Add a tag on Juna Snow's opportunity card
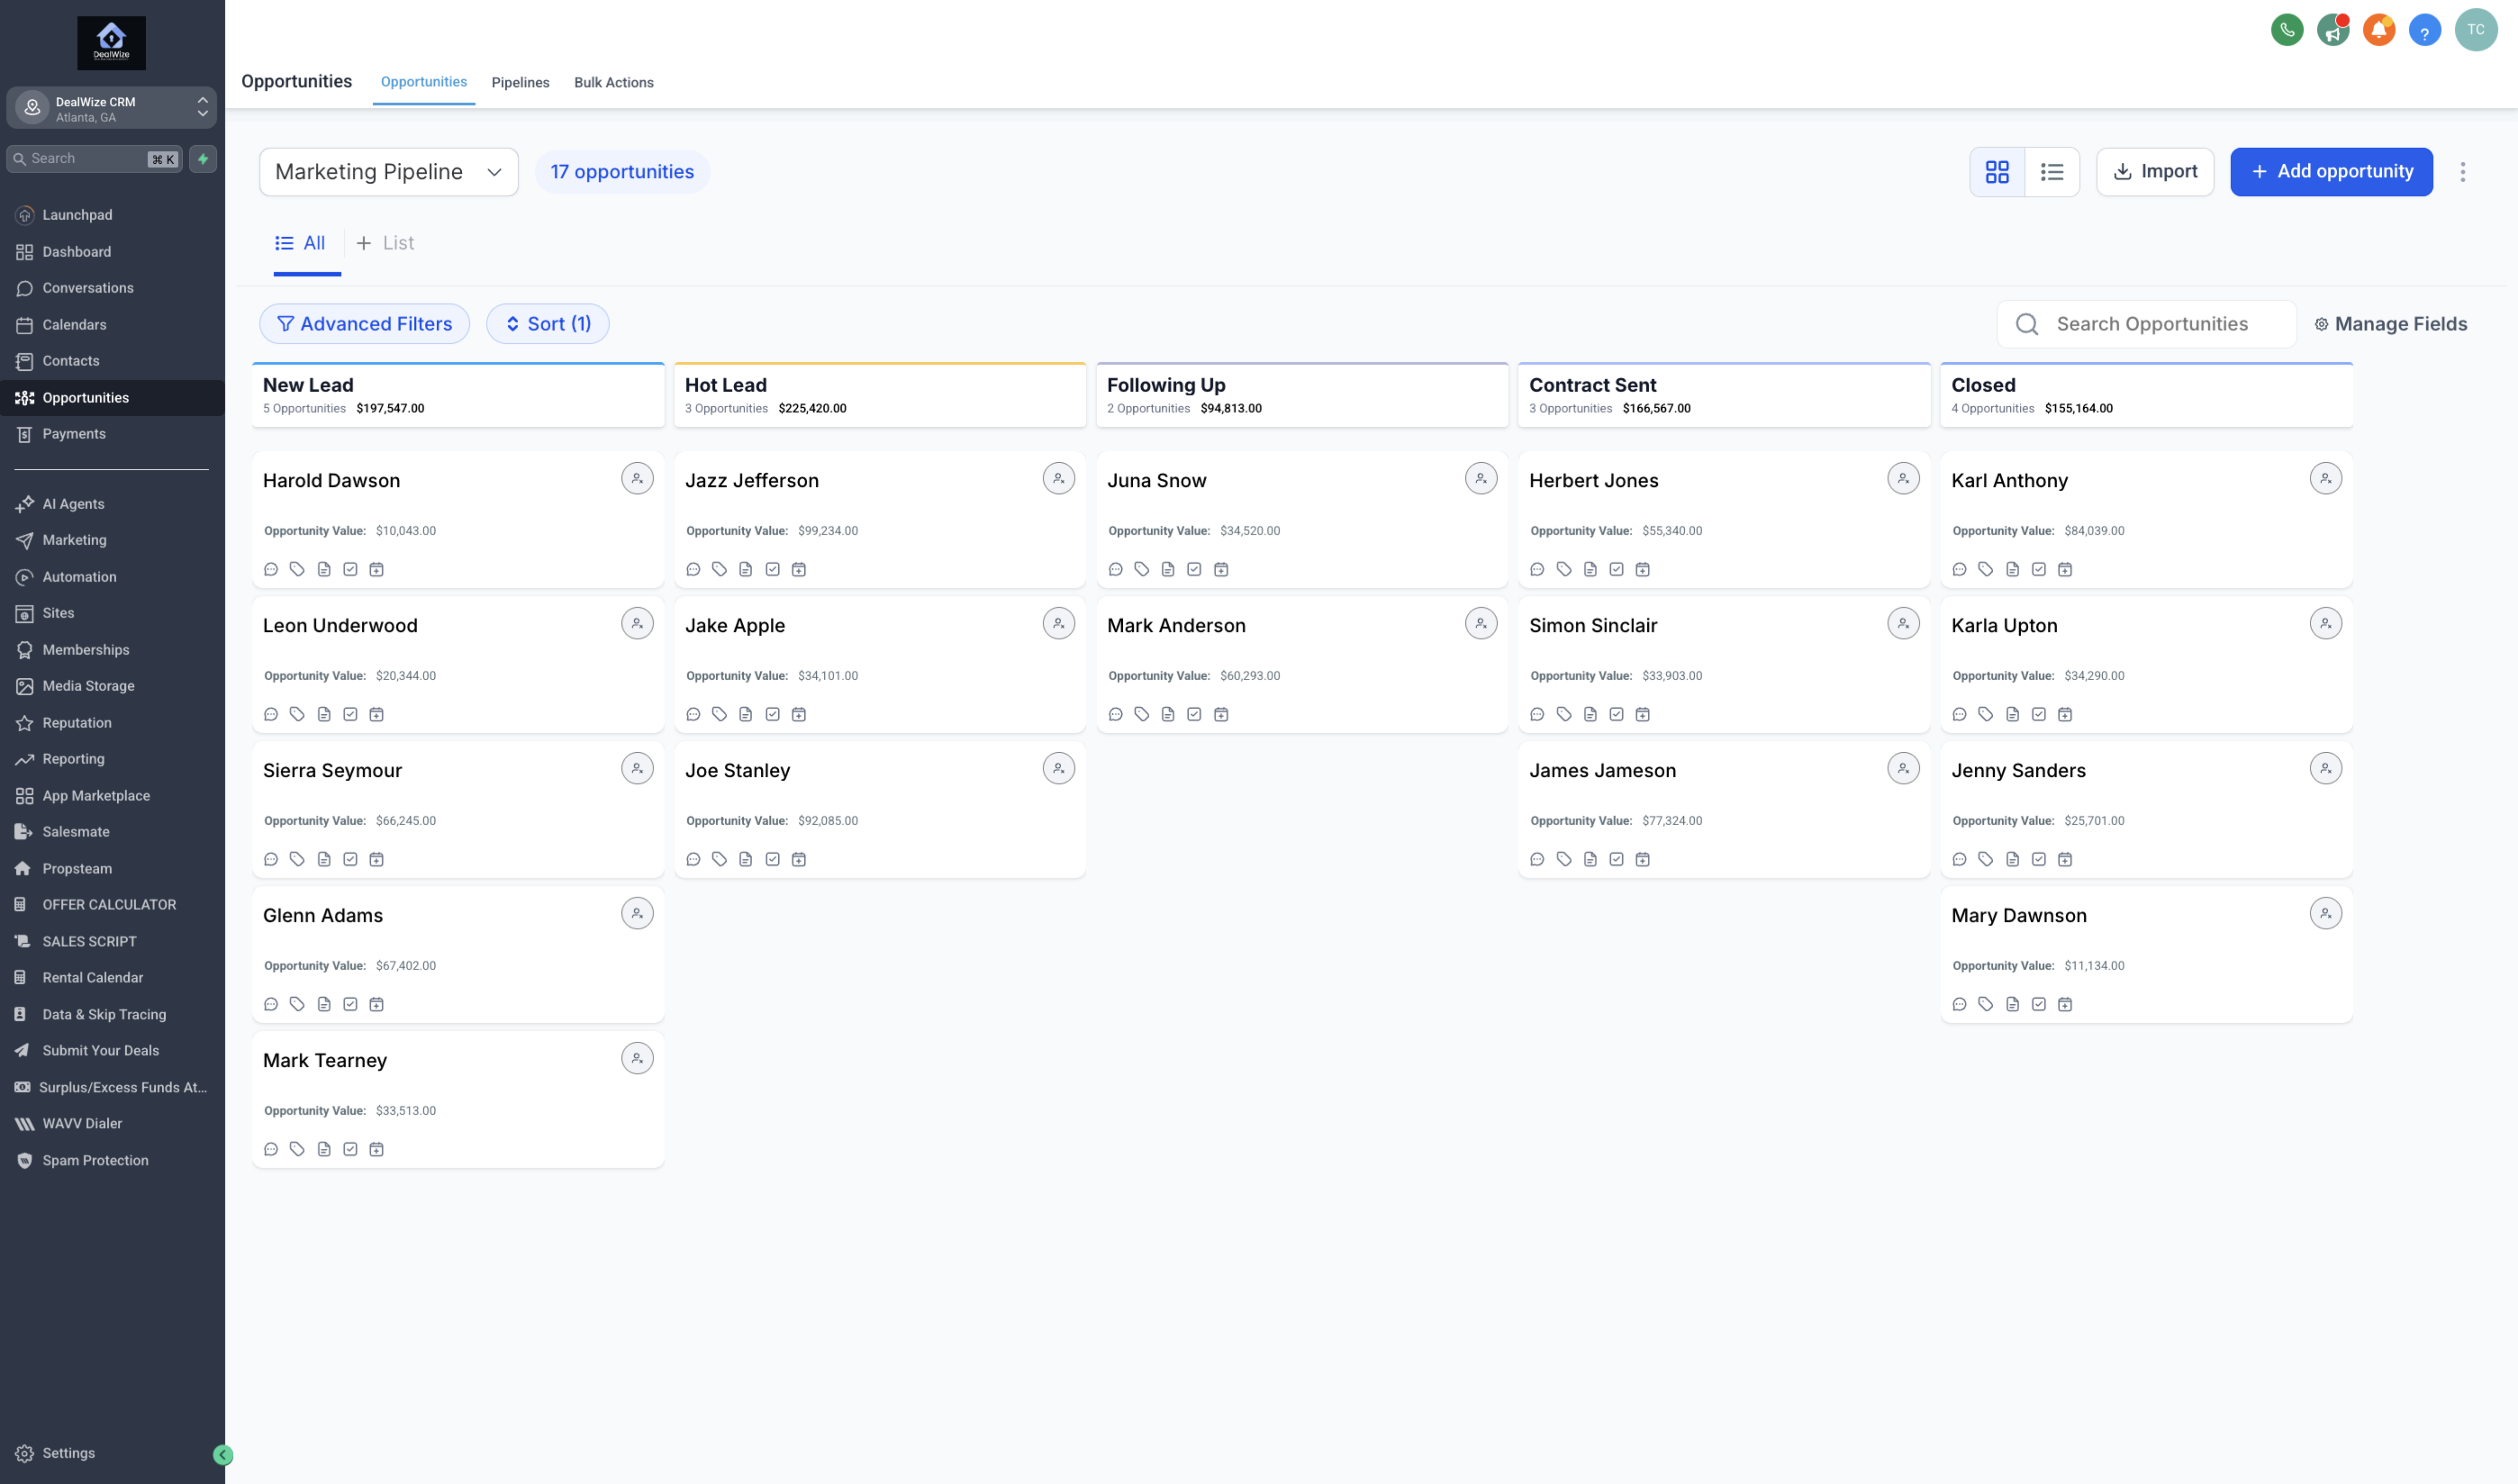2518x1484 pixels. pyautogui.click(x=1142, y=569)
